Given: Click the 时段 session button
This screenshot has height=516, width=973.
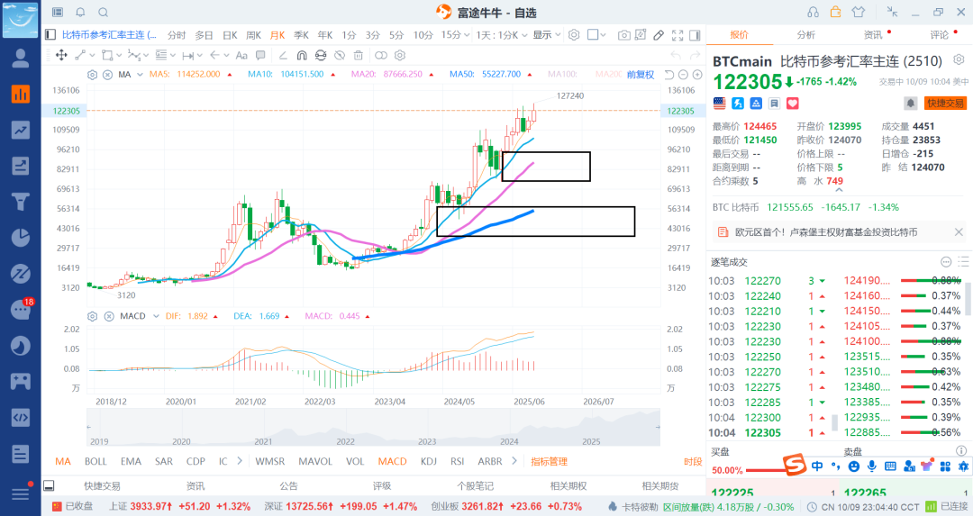Looking at the screenshot, I should pyautogui.click(x=693, y=461).
